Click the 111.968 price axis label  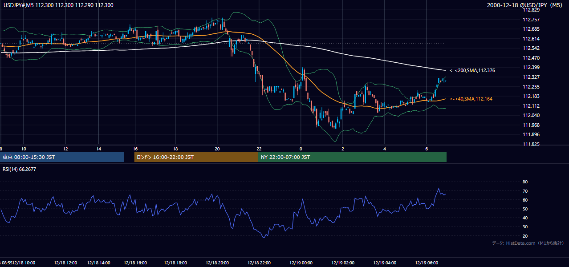pos(531,125)
